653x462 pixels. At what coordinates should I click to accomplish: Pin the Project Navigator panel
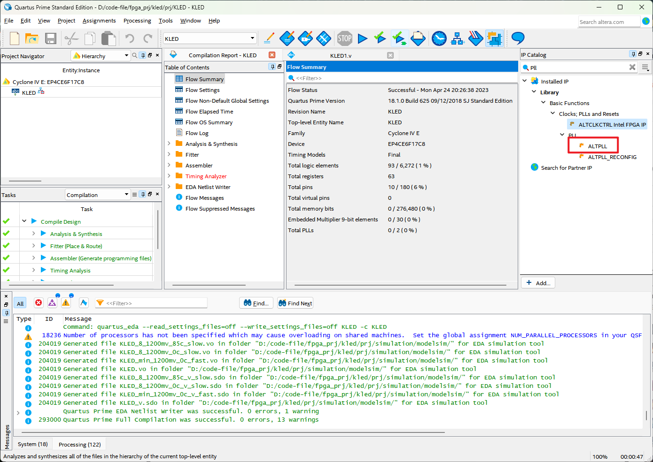[x=143, y=55]
